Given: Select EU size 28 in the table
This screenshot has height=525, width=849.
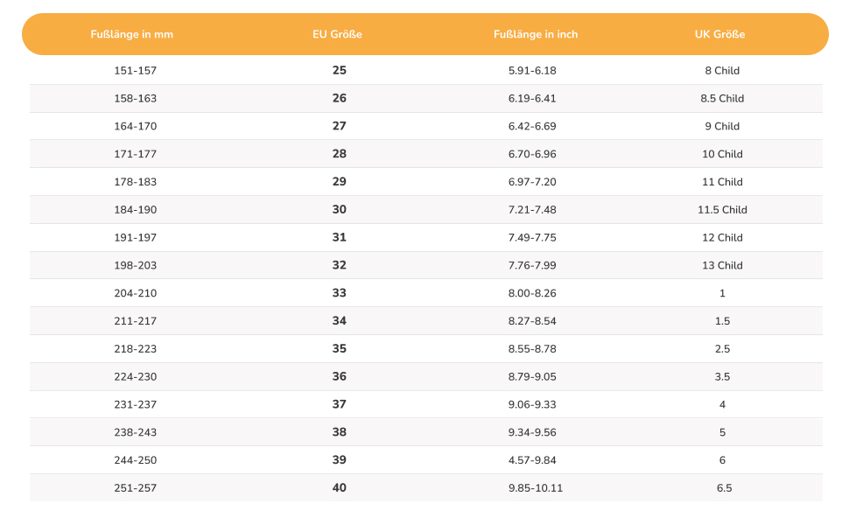Looking at the screenshot, I should tap(340, 154).
